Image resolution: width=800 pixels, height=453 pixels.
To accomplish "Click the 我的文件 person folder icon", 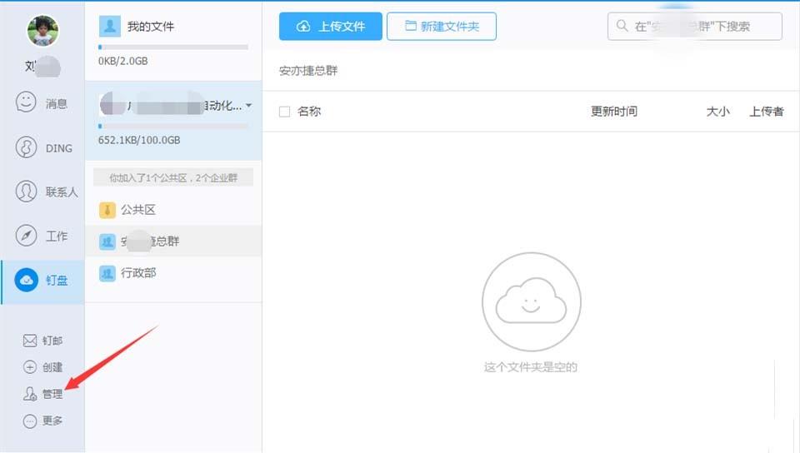I will (x=110, y=27).
